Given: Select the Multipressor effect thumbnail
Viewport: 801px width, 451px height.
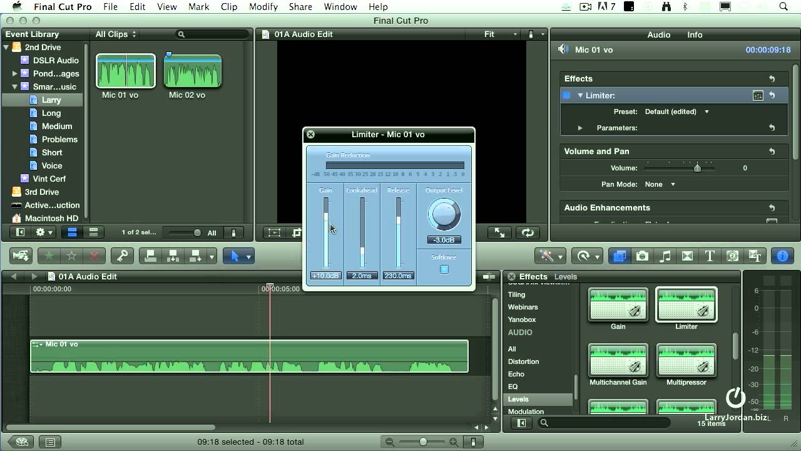Looking at the screenshot, I should pyautogui.click(x=686, y=360).
